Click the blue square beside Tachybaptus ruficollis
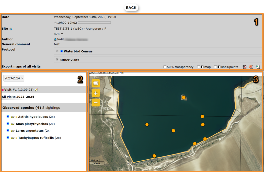 pos(8,138)
